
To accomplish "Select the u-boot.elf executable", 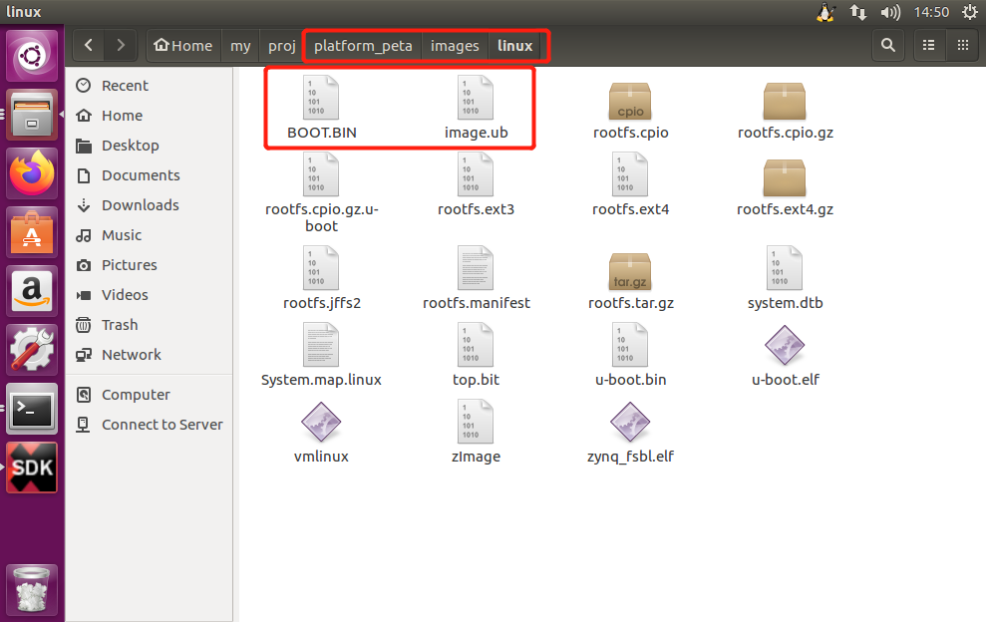I will [785, 344].
